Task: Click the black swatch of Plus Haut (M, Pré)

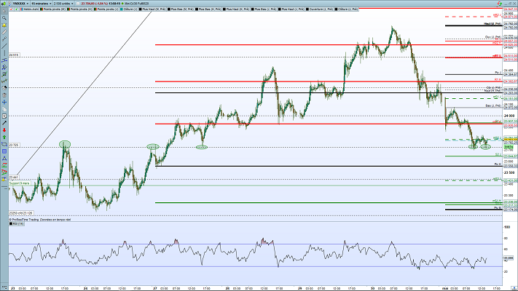Action: pos(141,9)
